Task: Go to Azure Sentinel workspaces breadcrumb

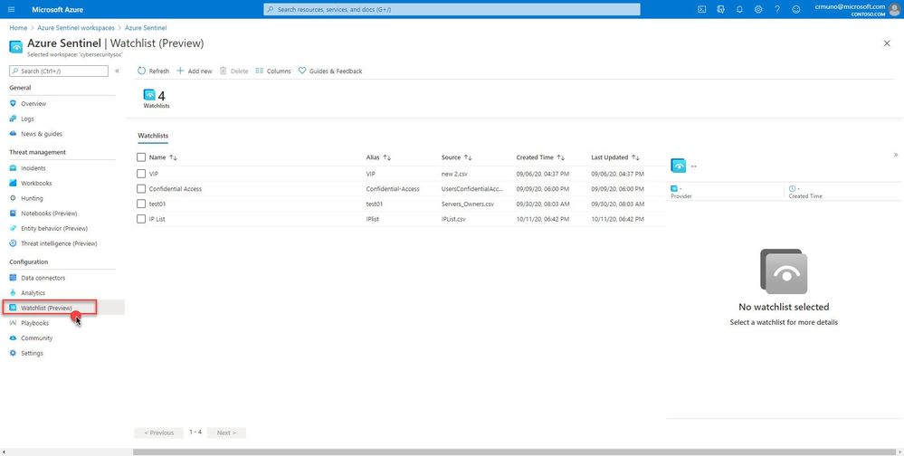Action: [x=76, y=28]
